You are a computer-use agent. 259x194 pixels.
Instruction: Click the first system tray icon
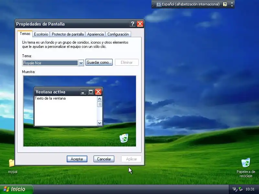coord(235,189)
